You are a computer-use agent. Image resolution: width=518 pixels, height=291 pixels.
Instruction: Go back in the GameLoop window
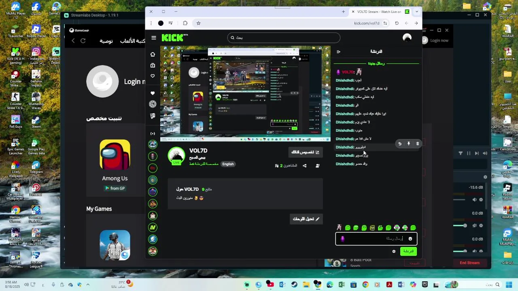tap(73, 41)
